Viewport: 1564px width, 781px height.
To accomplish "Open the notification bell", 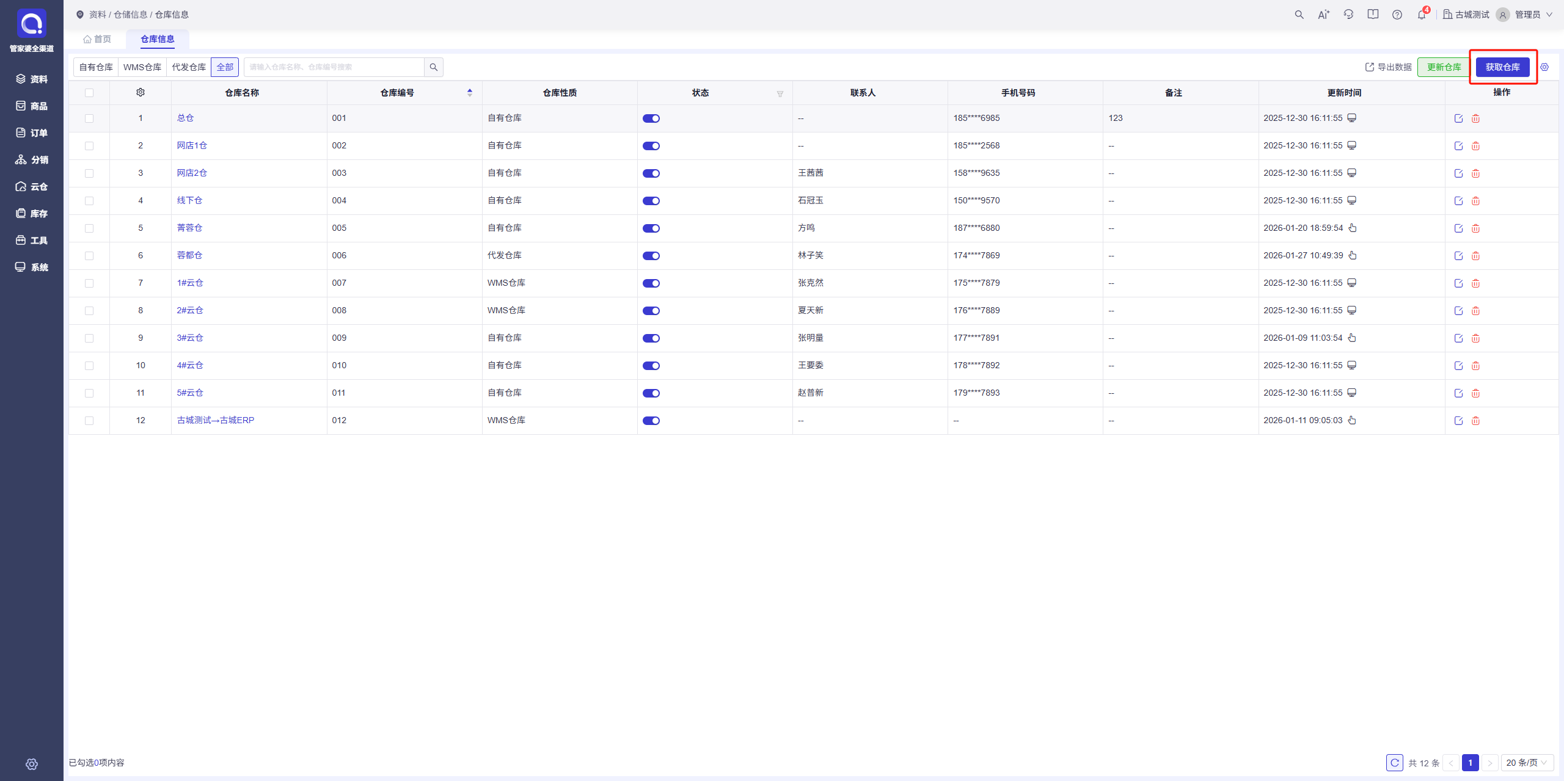I will (x=1422, y=15).
